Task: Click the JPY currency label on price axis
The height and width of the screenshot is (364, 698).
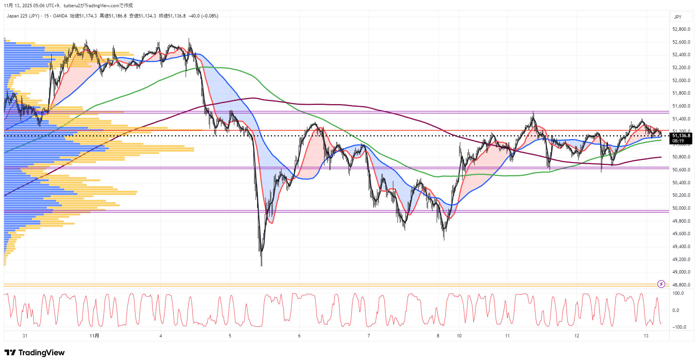Action: click(x=678, y=17)
